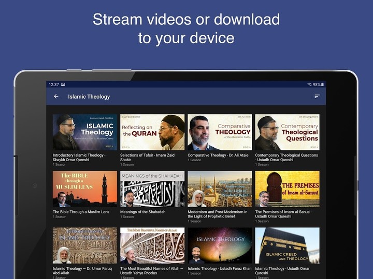The height and width of the screenshot is (279, 373).
Task: Tap the 98% battery indicator
Action: pyautogui.click(x=318, y=84)
